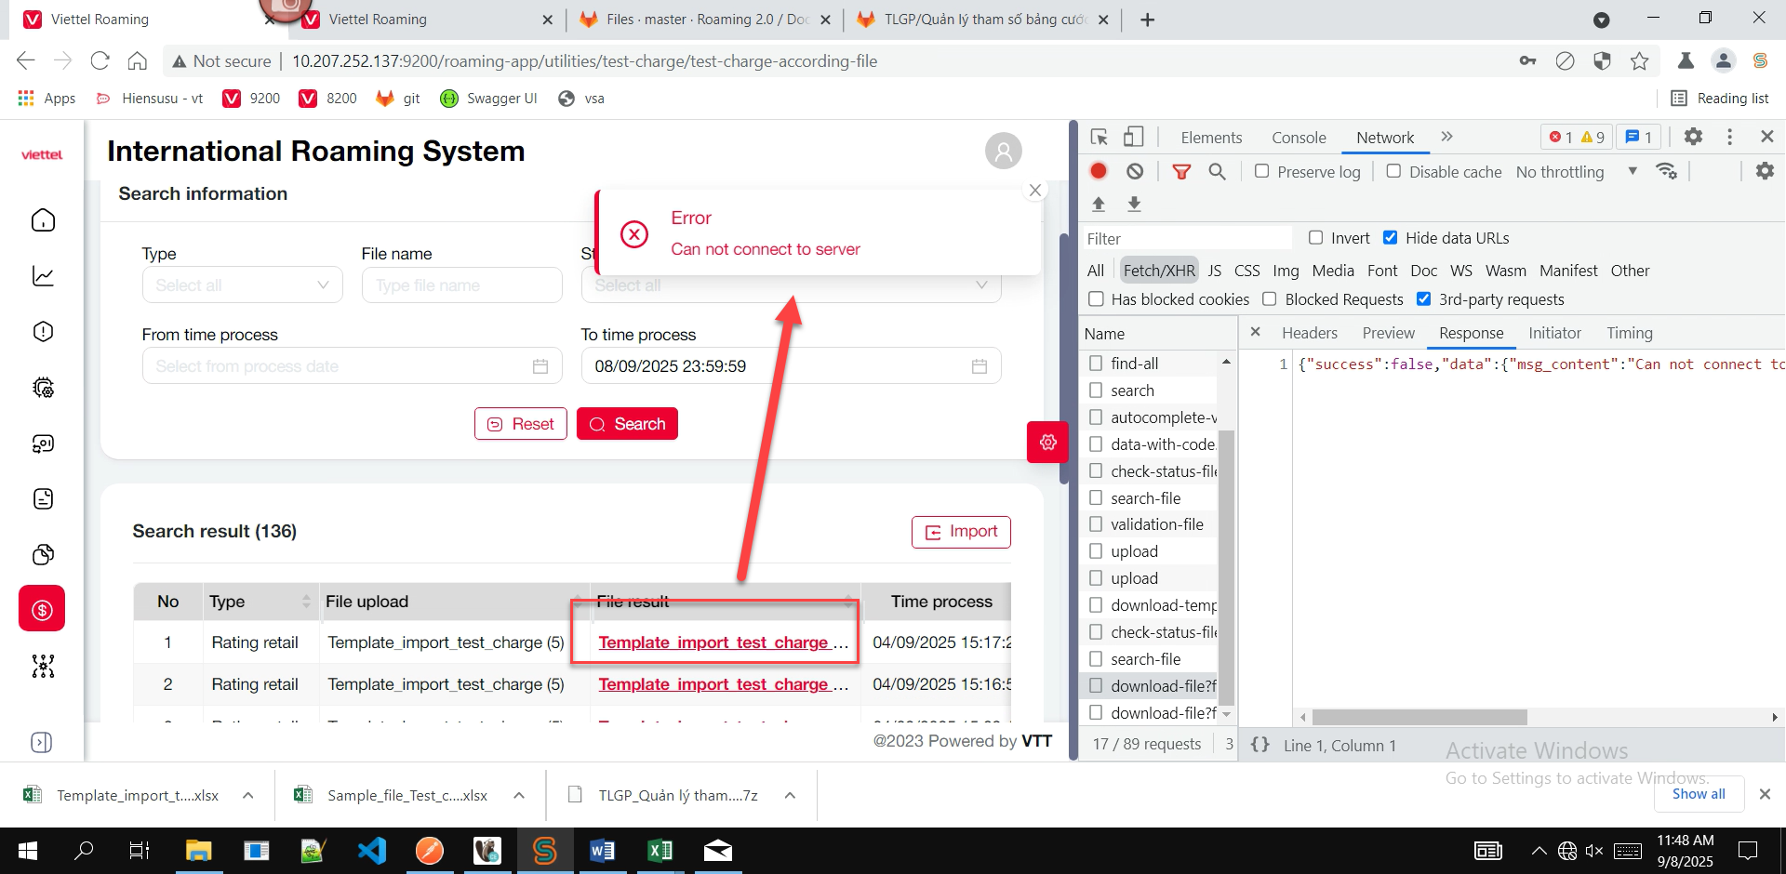Enable the Preserve log checkbox
The height and width of the screenshot is (874, 1786).
point(1262,171)
